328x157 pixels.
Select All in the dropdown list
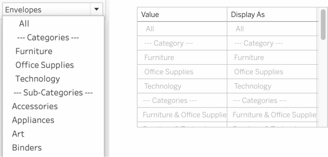[24, 24]
